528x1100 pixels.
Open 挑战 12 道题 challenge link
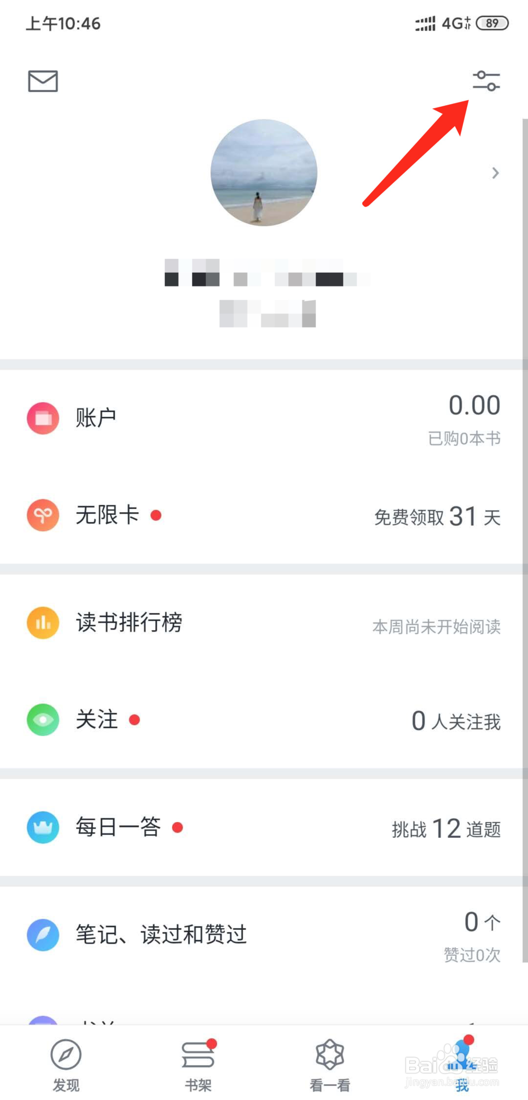[446, 828]
